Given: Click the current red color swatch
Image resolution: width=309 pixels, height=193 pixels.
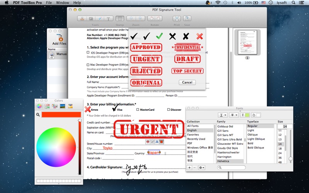Looking at the screenshot, I should pos(61,115).
